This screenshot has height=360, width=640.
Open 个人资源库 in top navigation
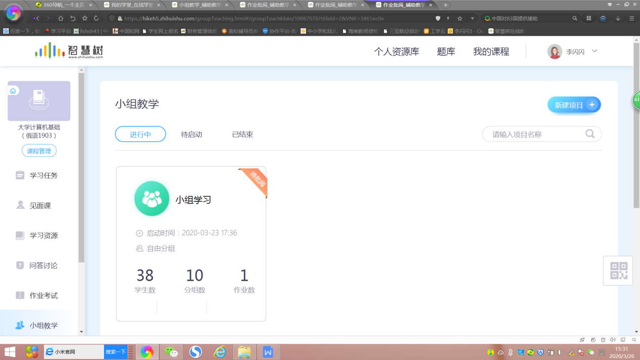[x=397, y=52]
